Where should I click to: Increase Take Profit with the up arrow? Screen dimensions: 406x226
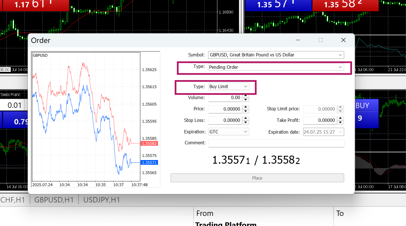[x=340, y=118]
